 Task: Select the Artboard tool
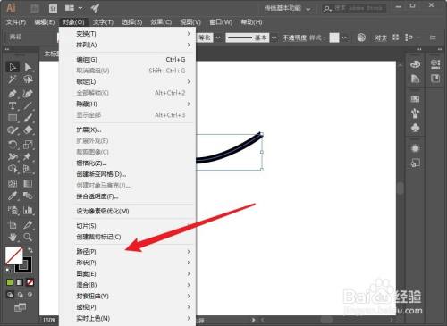pos(13,225)
